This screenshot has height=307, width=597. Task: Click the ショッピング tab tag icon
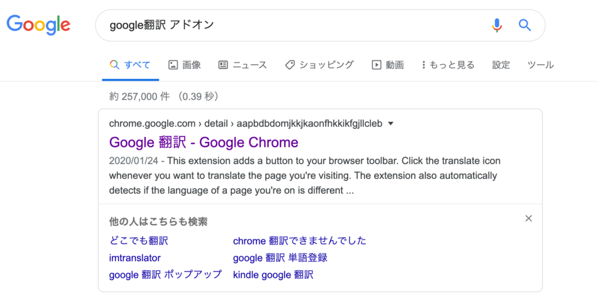[x=290, y=65]
